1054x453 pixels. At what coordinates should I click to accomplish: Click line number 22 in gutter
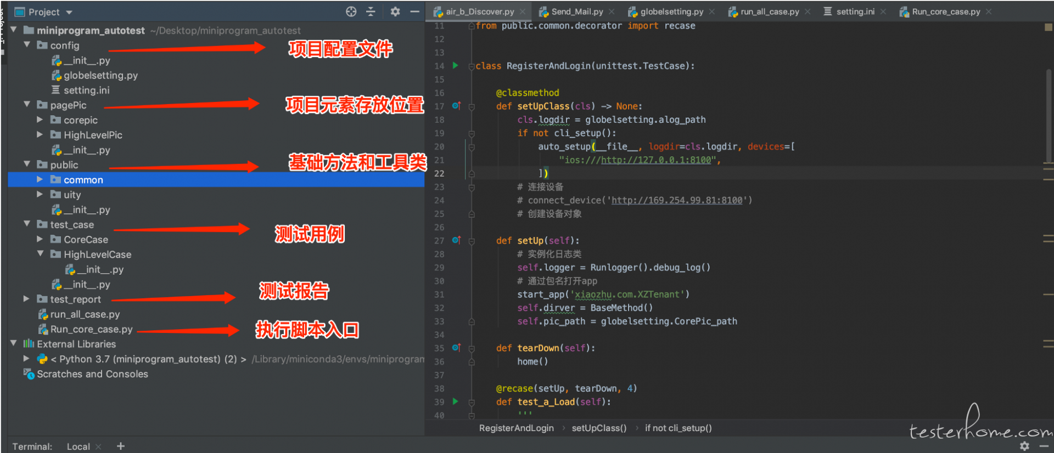pos(439,173)
